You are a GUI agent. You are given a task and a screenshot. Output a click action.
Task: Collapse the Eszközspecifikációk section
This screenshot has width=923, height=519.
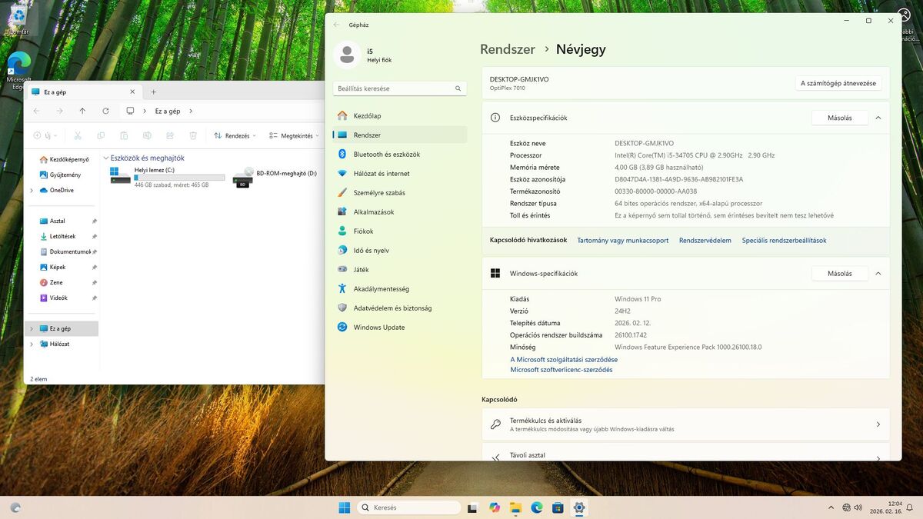point(878,118)
